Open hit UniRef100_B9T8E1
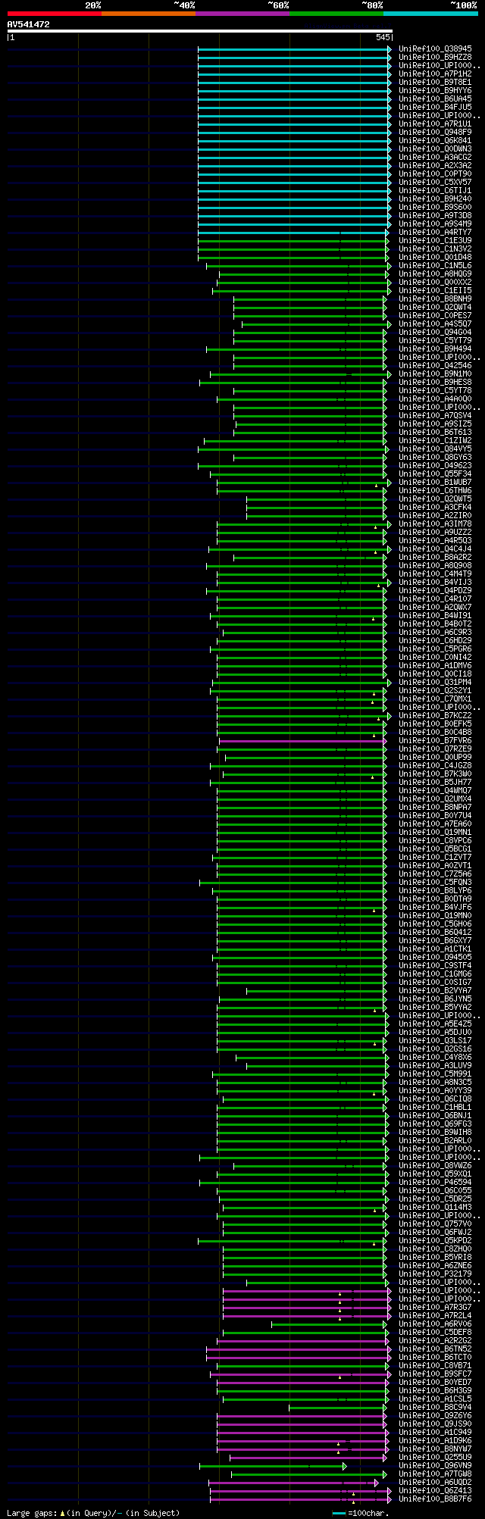485x1519 pixels. pyautogui.click(x=436, y=83)
